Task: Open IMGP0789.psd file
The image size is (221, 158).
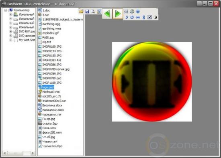Action: click(52, 78)
